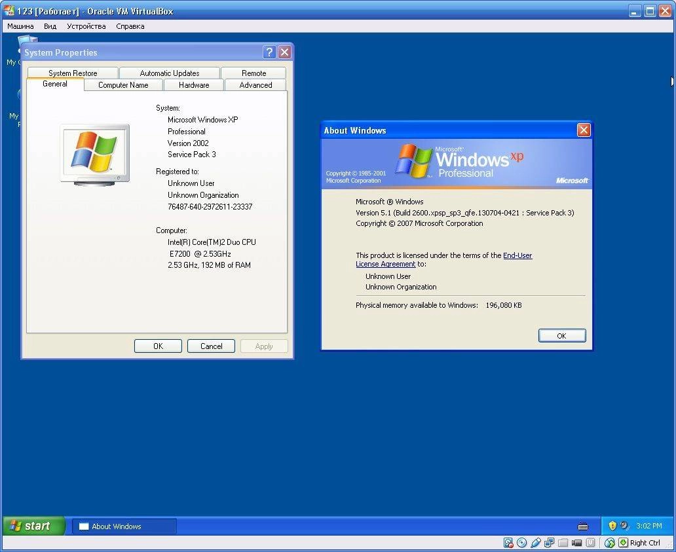Click the Windows XP monitor logo in System Properties

[x=95, y=155]
